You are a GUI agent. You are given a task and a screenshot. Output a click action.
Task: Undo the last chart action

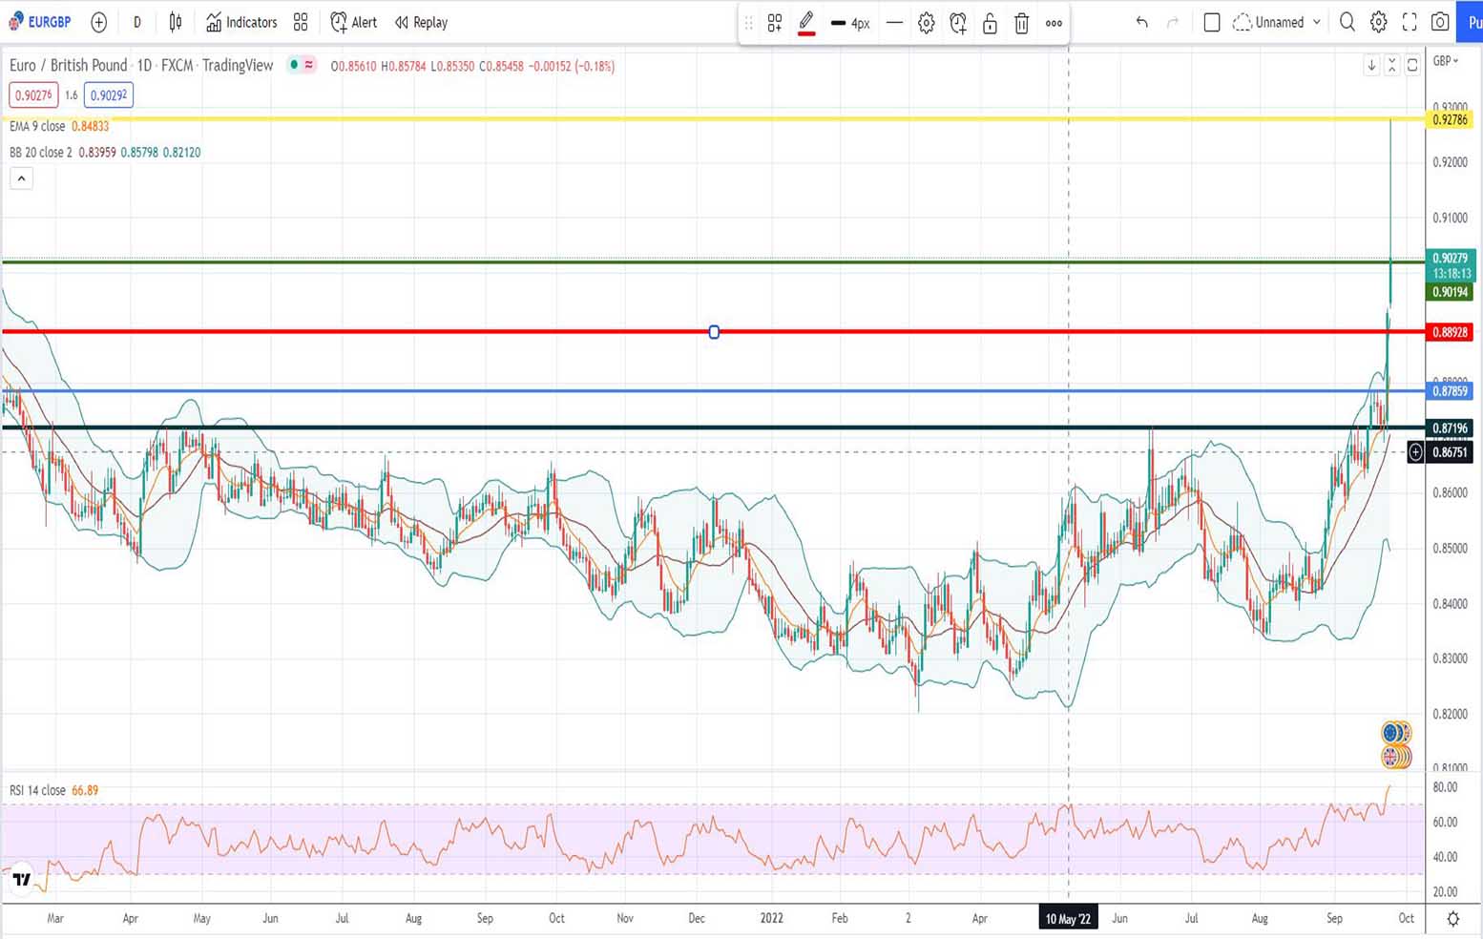pos(1141,22)
